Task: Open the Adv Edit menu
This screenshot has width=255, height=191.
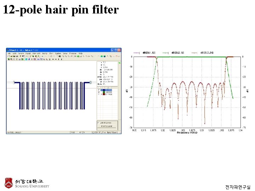Action: [x=36, y=53]
